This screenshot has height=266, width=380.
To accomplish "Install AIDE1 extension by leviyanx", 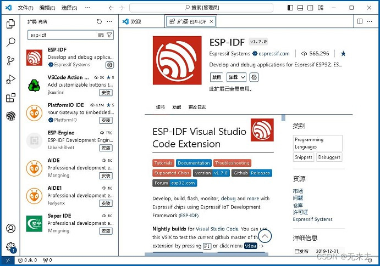I will pyautogui.click(x=106, y=203).
